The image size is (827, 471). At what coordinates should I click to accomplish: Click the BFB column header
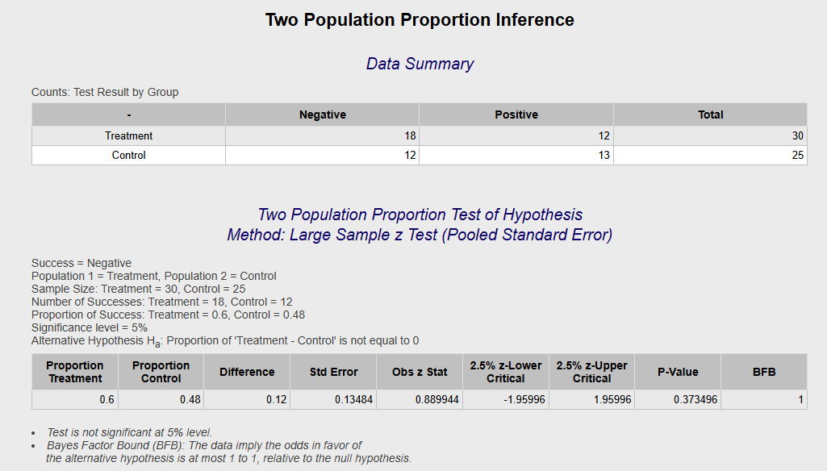[x=764, y=372]
